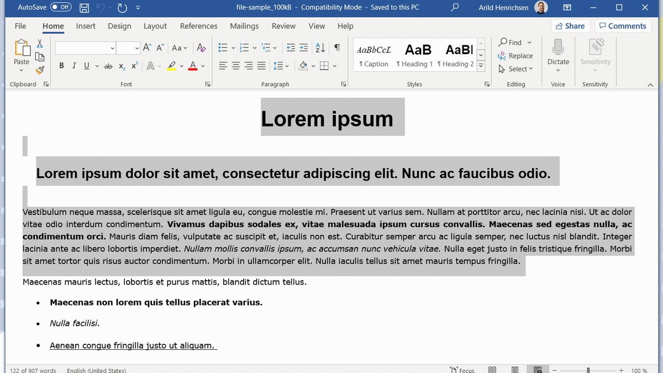The height and width of the screenshot is (373, 663).
Task: Apply italic formatting
Action: 73,65
